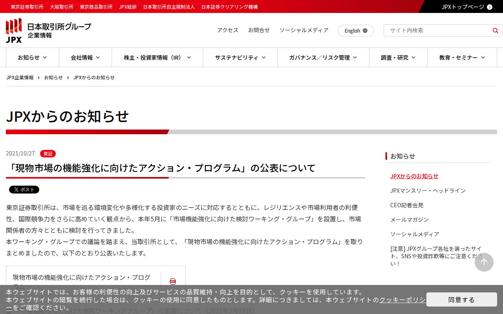Click the X ポスト share button
The image size is (503, 314).
(24, 190)
